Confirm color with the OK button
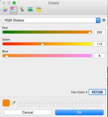 click(x=79, y=112)
